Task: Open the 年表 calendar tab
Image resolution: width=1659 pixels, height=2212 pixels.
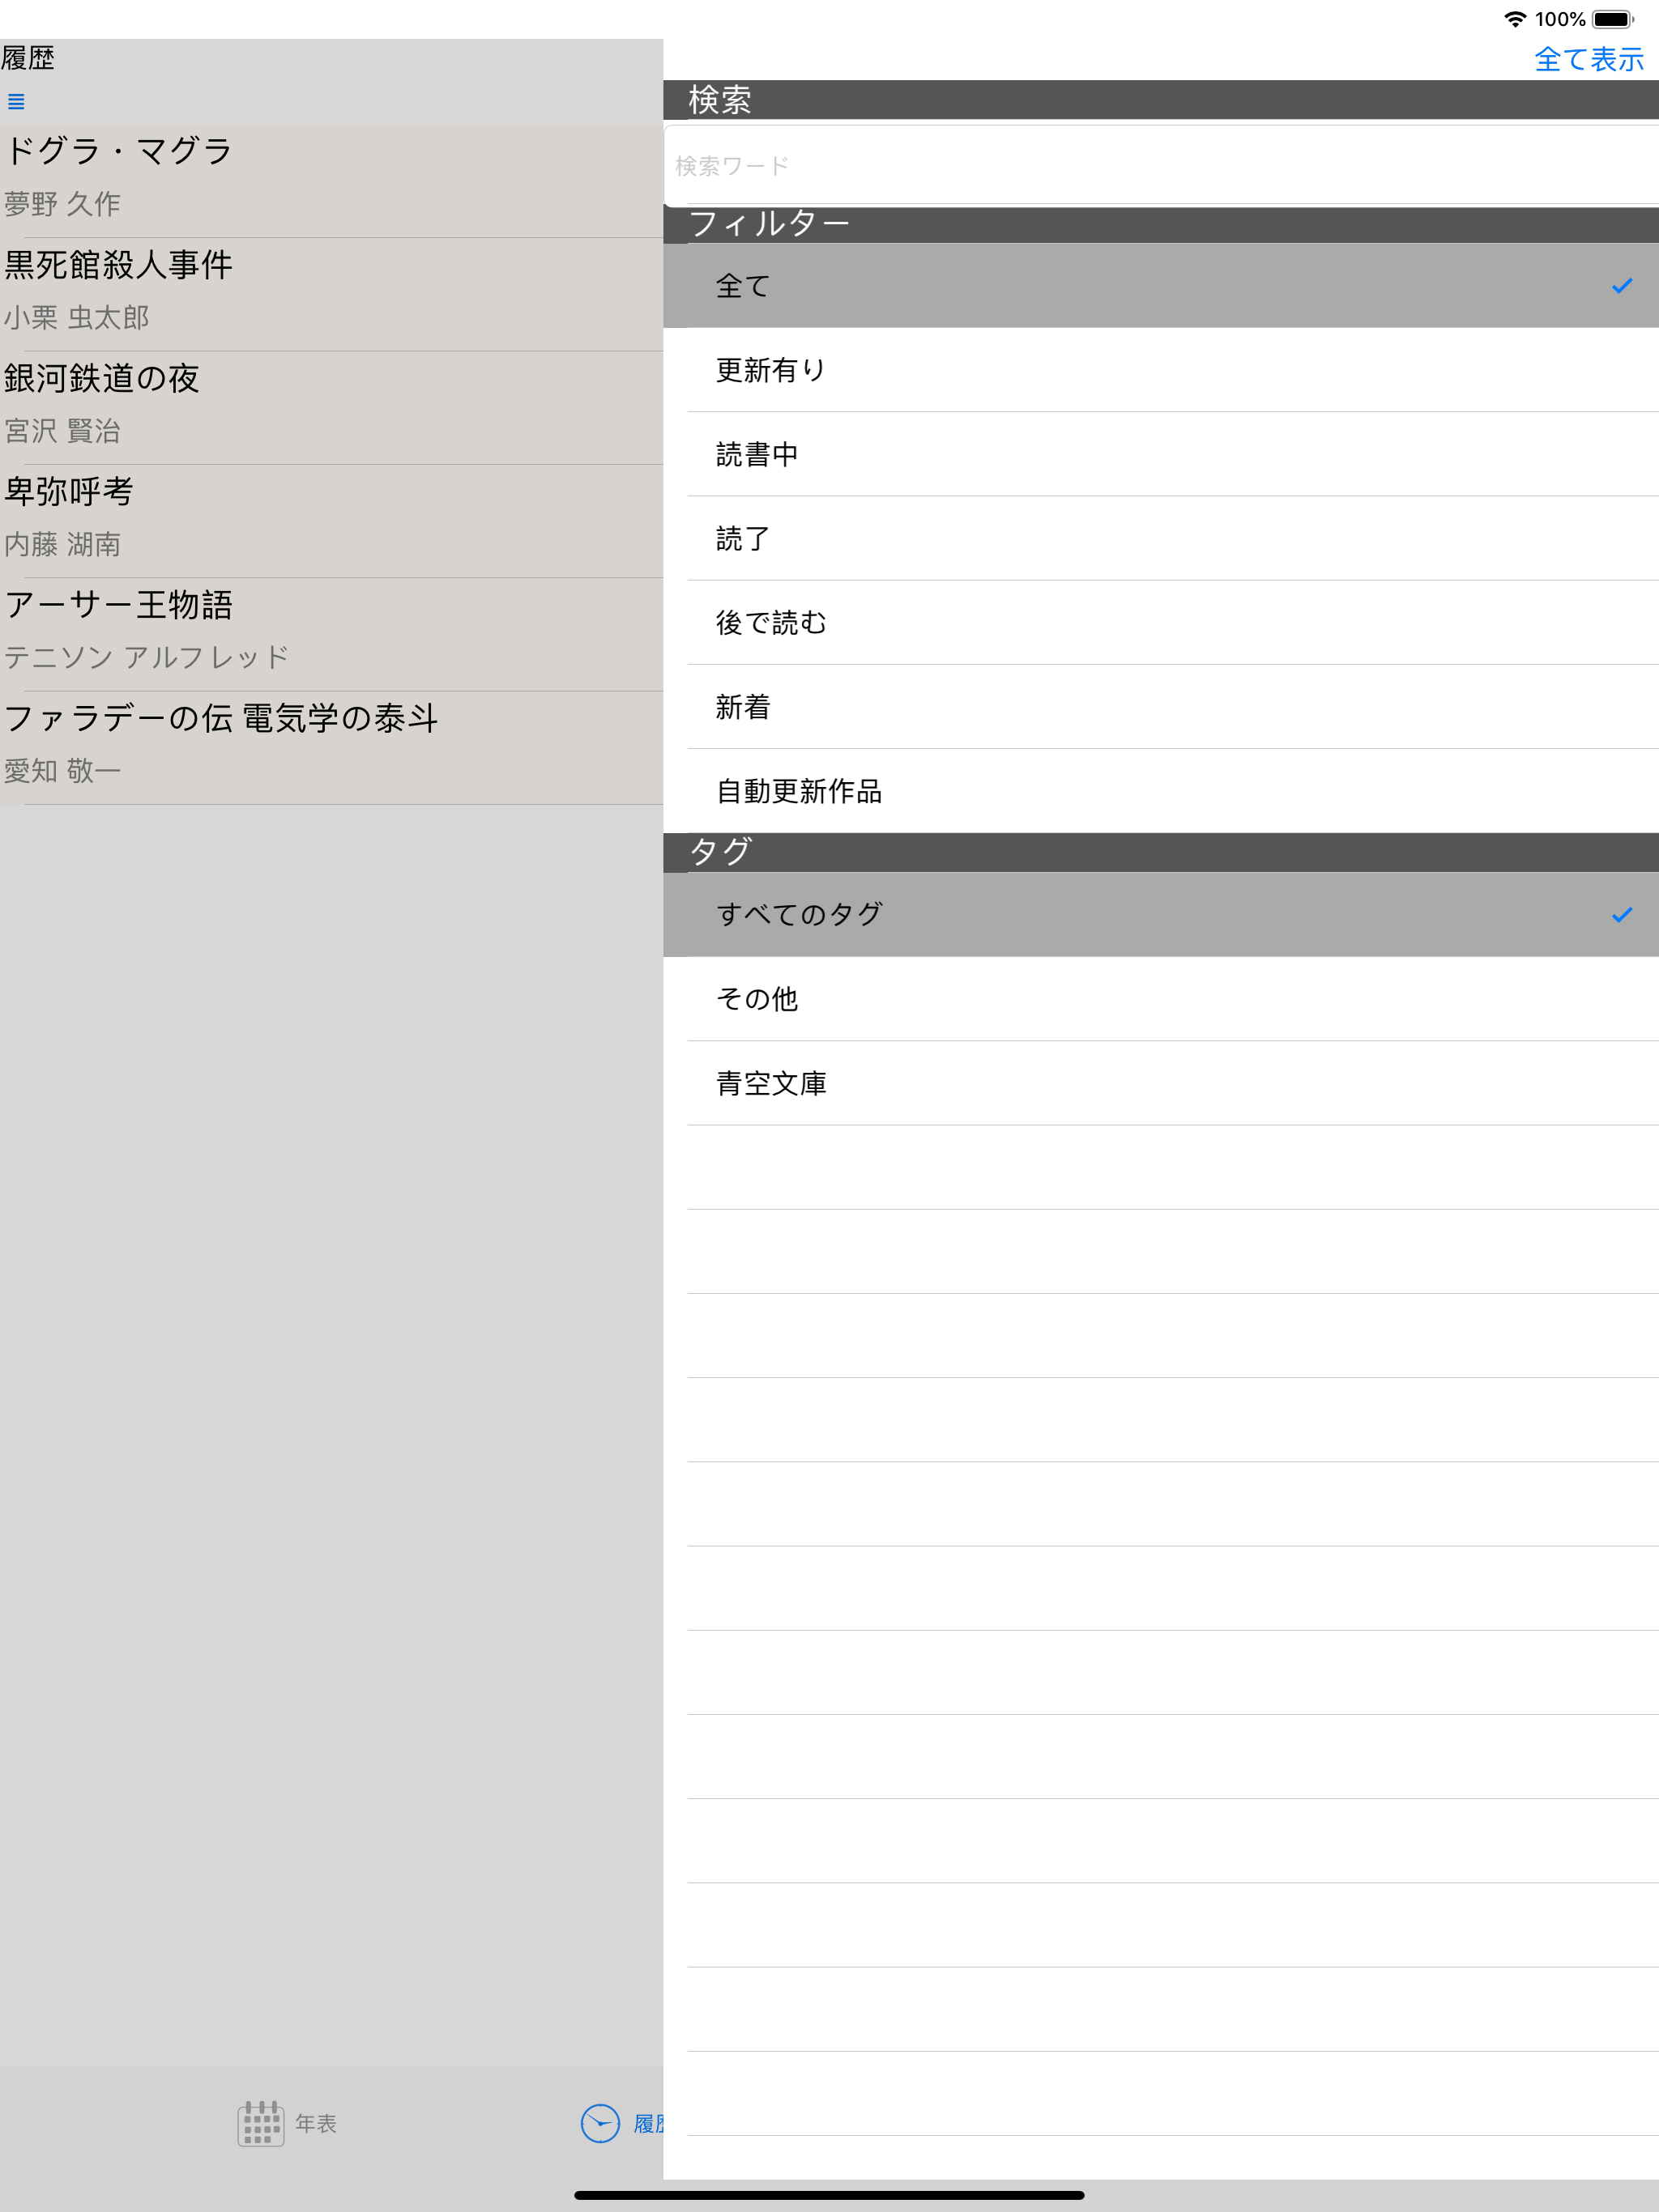Action: tap(288, 2123)
